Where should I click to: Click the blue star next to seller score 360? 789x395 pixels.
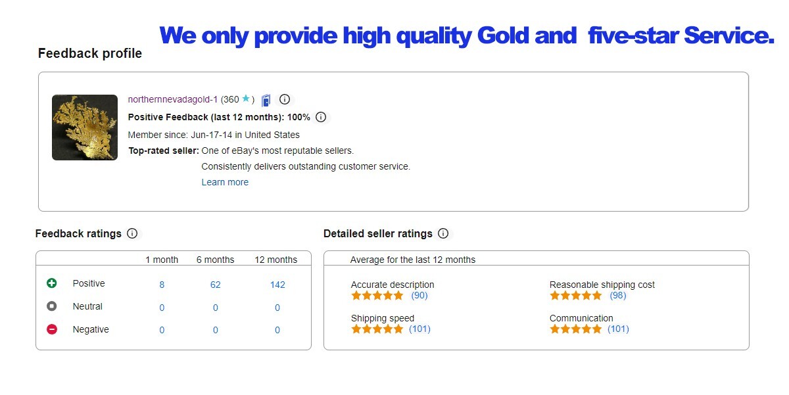tap(245, 99)
